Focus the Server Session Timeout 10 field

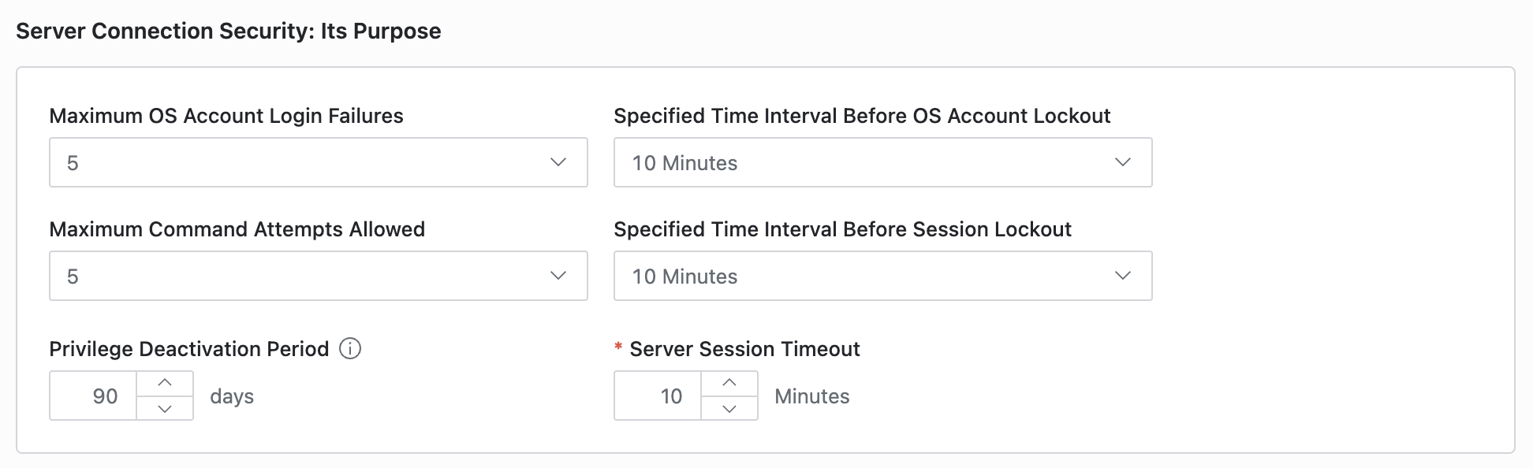click(658, 396)
